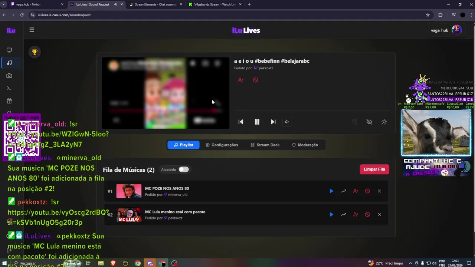Image resolution: width=475 pixels, height=267 pixels.
Task: Switch to the Playlist tab
Action: (183, 145)
